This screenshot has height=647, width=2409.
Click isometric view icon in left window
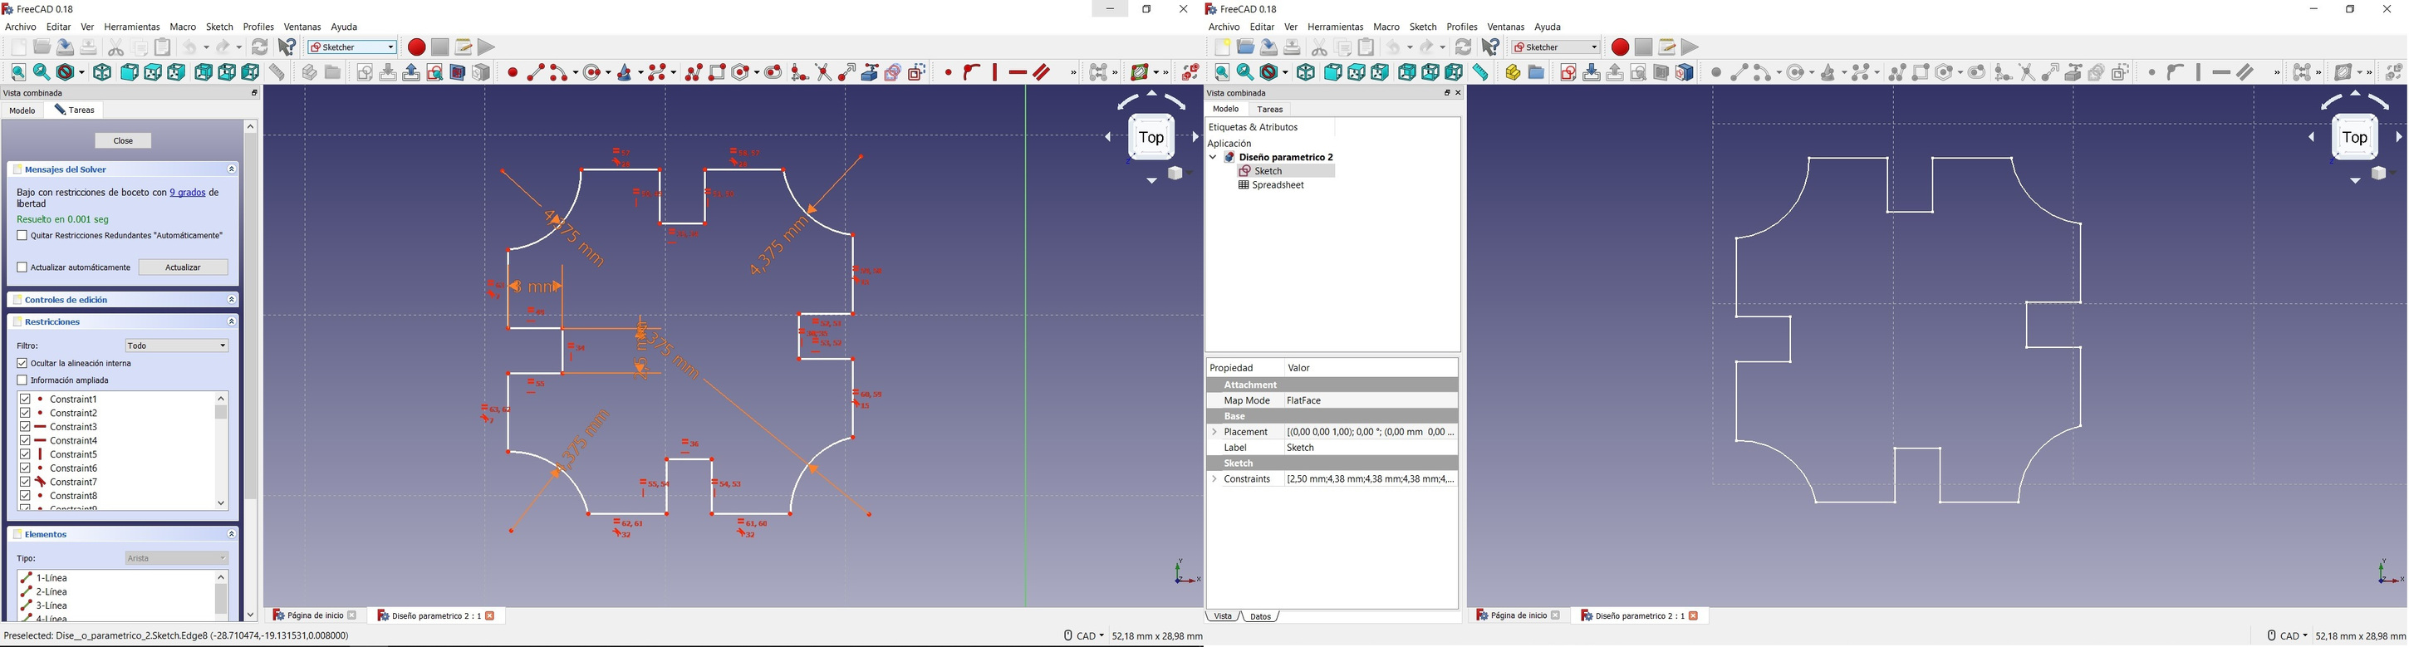coord(102,72)
